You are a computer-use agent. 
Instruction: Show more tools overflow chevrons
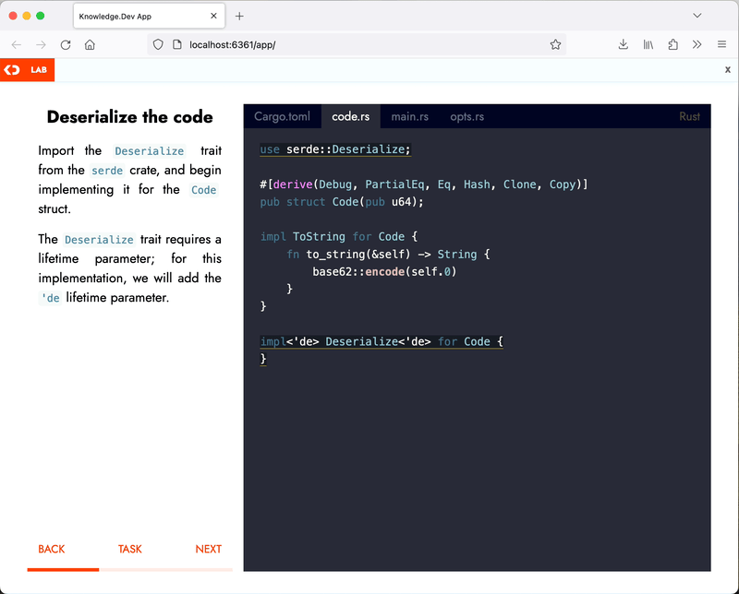click(x=697, y=44)
